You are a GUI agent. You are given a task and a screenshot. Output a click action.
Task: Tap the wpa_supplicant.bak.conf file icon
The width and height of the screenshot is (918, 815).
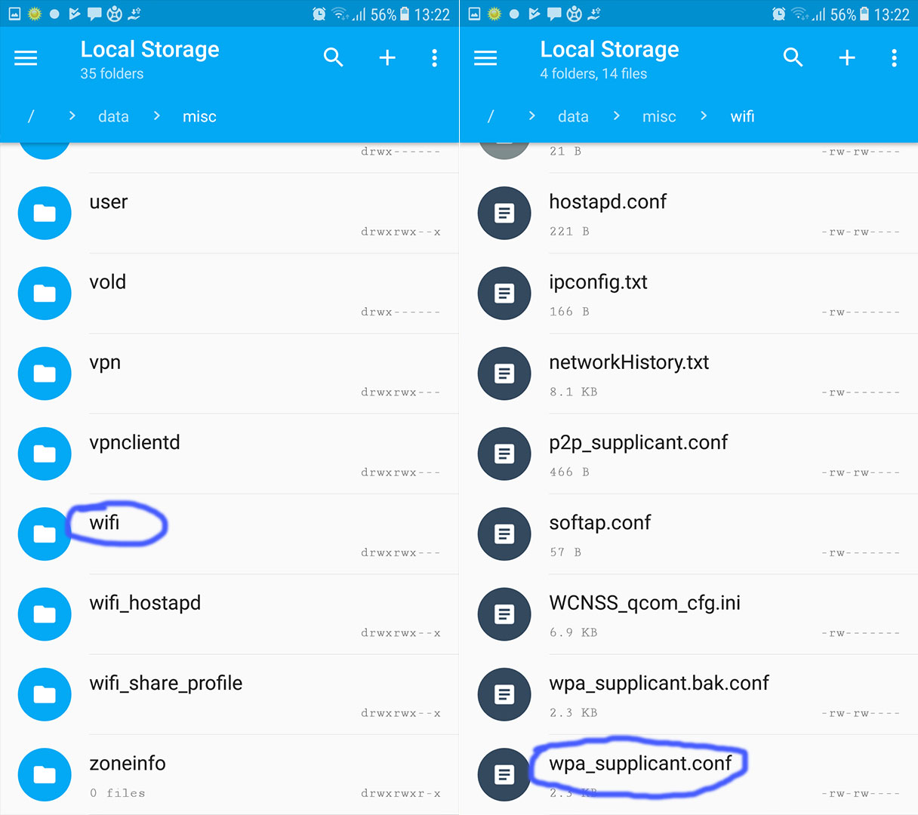pos(504,694)
